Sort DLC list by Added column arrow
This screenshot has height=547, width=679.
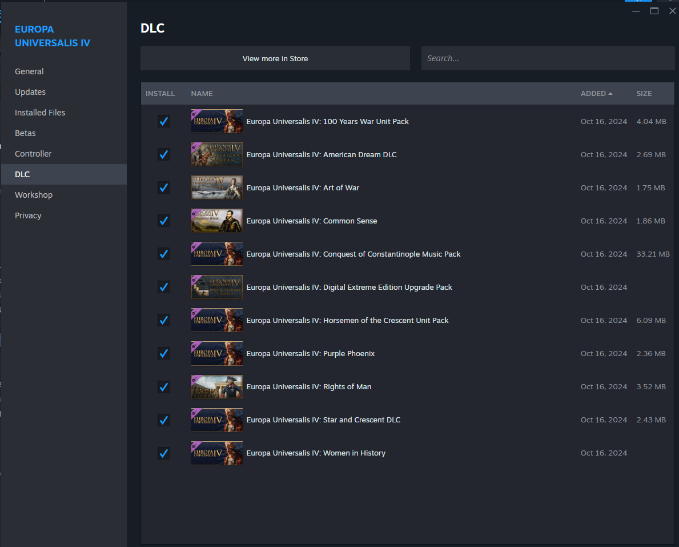click(610, 93)
